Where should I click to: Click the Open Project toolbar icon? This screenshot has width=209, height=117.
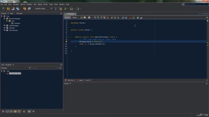13,9
